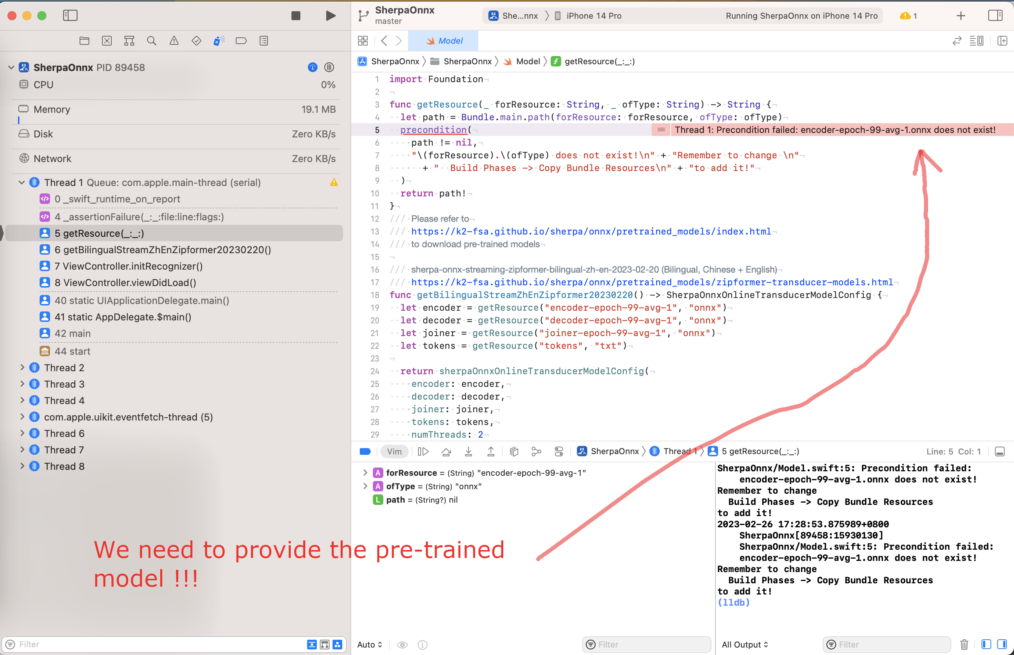The image size is (1014, 655).
Task: Select frame 0 _swift_runtime_on_report
Action: pos(117,199)
